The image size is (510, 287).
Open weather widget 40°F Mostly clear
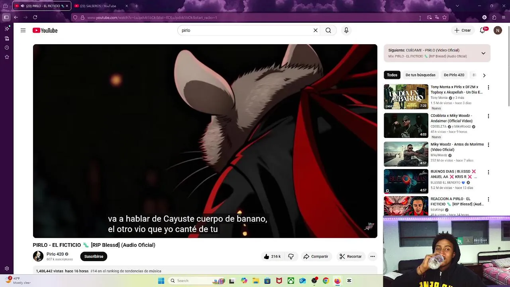tap(18, 281)
